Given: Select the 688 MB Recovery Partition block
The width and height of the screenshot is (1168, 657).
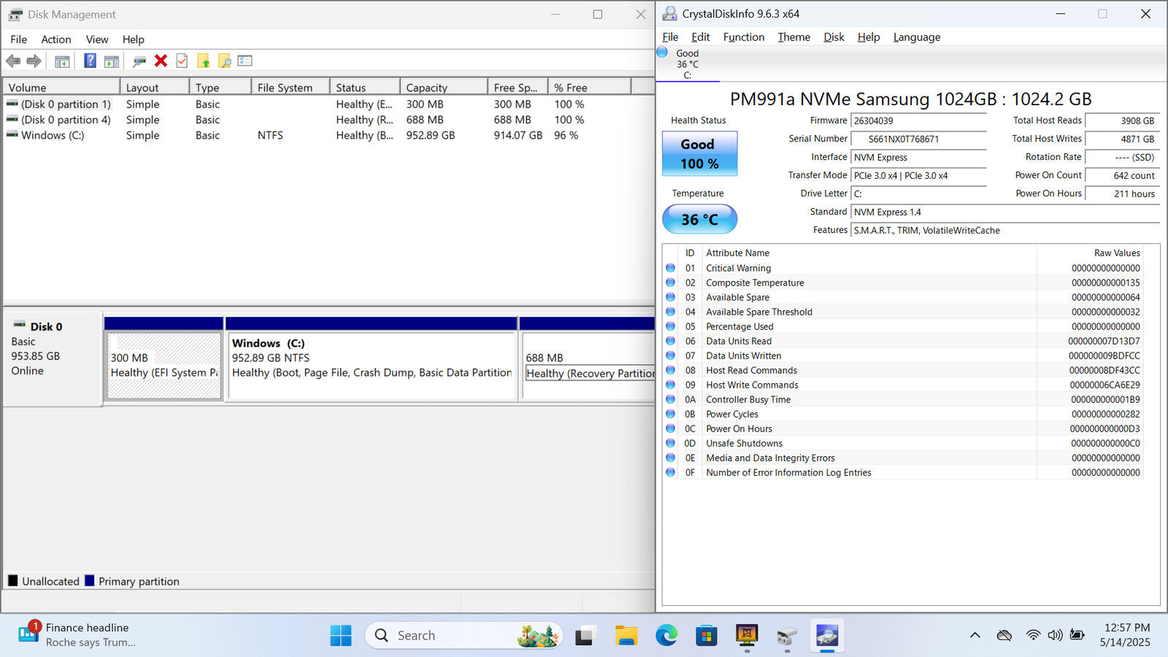Looking at the screenshot, I should tap(588, 365).
